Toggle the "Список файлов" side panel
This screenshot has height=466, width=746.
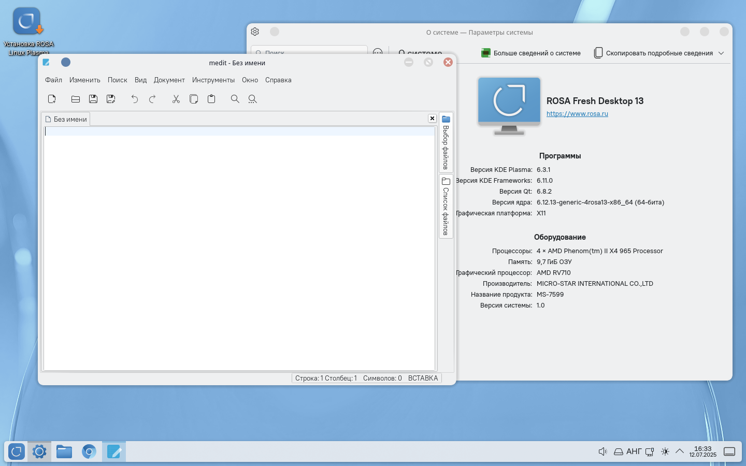(x=446, y=207)
